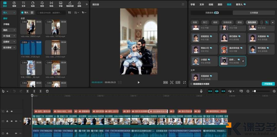The height and width of the screenshot is (137, 277).
Task: Choose the 喜庆拜年娃 voice card
Action: pyautogui.click(x=232, y=49)
